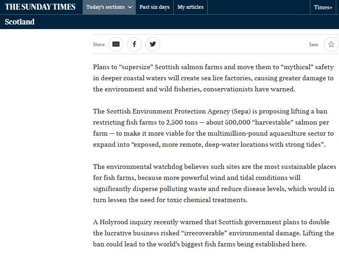
Task: Toggle the star to save article
Action: (331, 44)
